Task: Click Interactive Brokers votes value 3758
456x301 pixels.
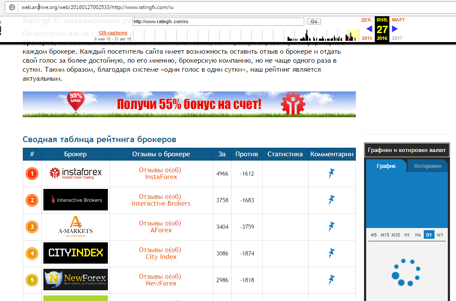Action: coord(222,200)
